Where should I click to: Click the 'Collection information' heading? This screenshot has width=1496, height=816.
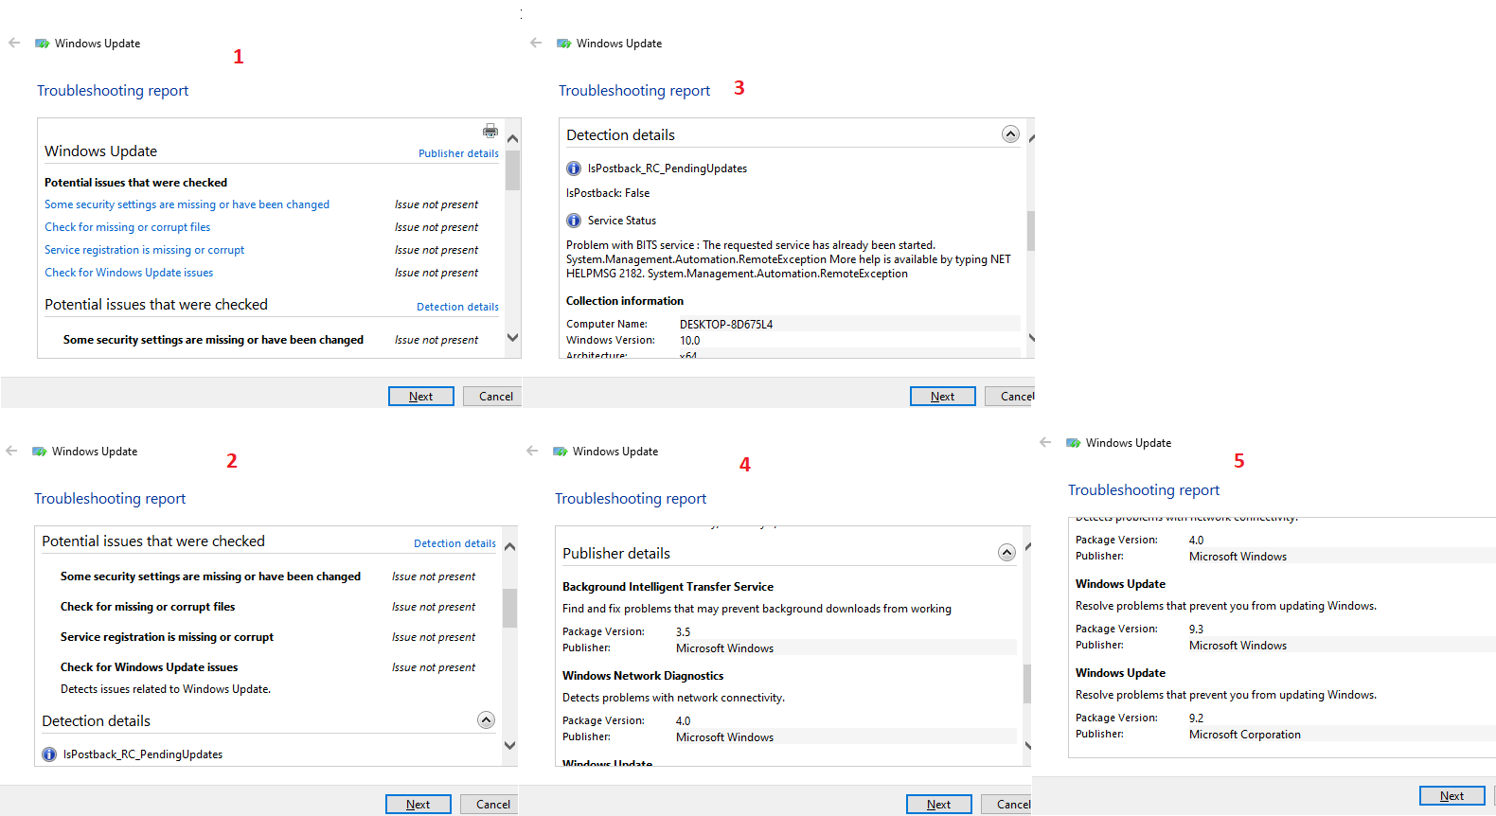click(x=625, y=301)
